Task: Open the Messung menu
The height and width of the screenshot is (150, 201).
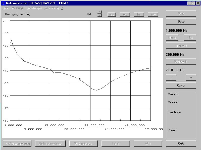Action: (17, 8)
